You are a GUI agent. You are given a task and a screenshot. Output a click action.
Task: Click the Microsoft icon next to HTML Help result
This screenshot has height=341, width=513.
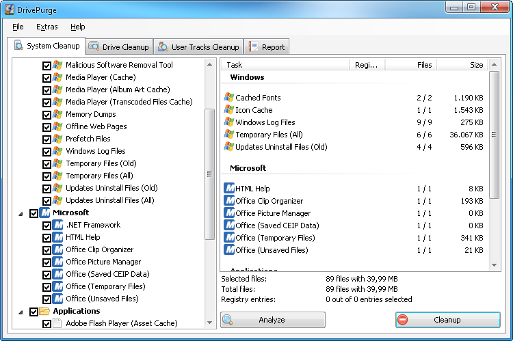229,189
